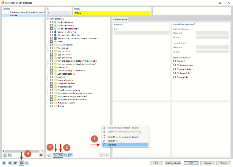Expand the Přehled posouzení node
The width and height of the screenshot is (233, 167).
[48, 103]
